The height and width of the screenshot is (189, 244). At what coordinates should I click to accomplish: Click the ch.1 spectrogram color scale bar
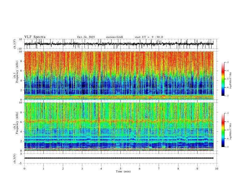[223, 79]
